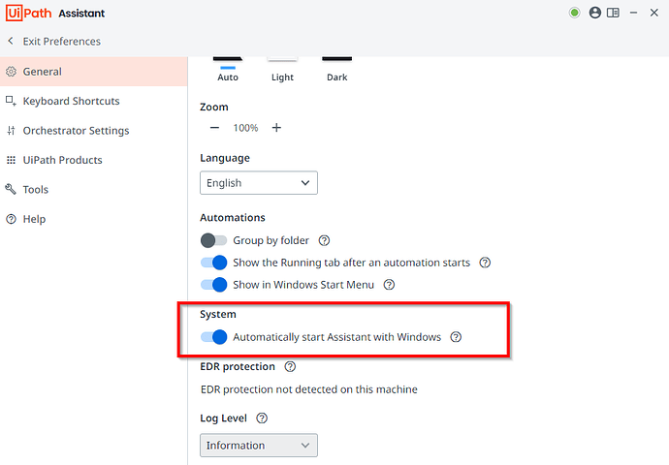The height and width of the screenshot is (465, 669).
Task: Close the Assistant window
Action: click(x=654, y=13)
